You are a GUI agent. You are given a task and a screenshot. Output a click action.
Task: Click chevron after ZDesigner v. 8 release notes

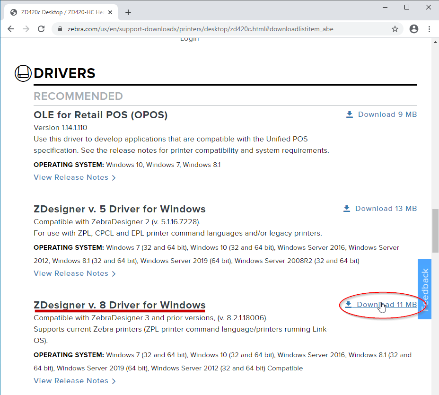pyautogui.click(x=114, y=381)
